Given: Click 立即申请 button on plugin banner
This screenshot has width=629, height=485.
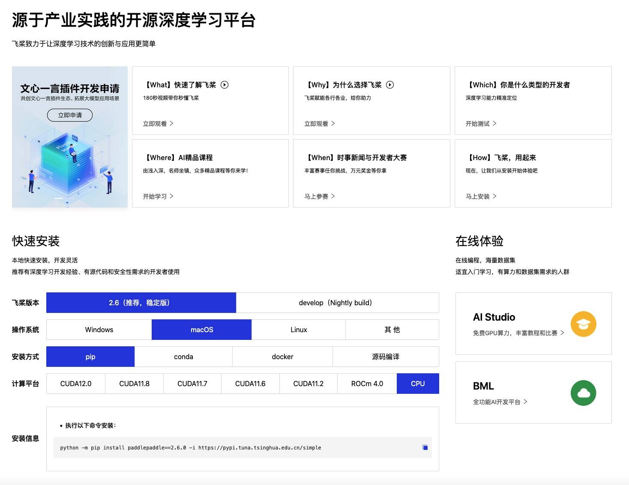Looking at the screenshot, I should (x=70, y=115).
